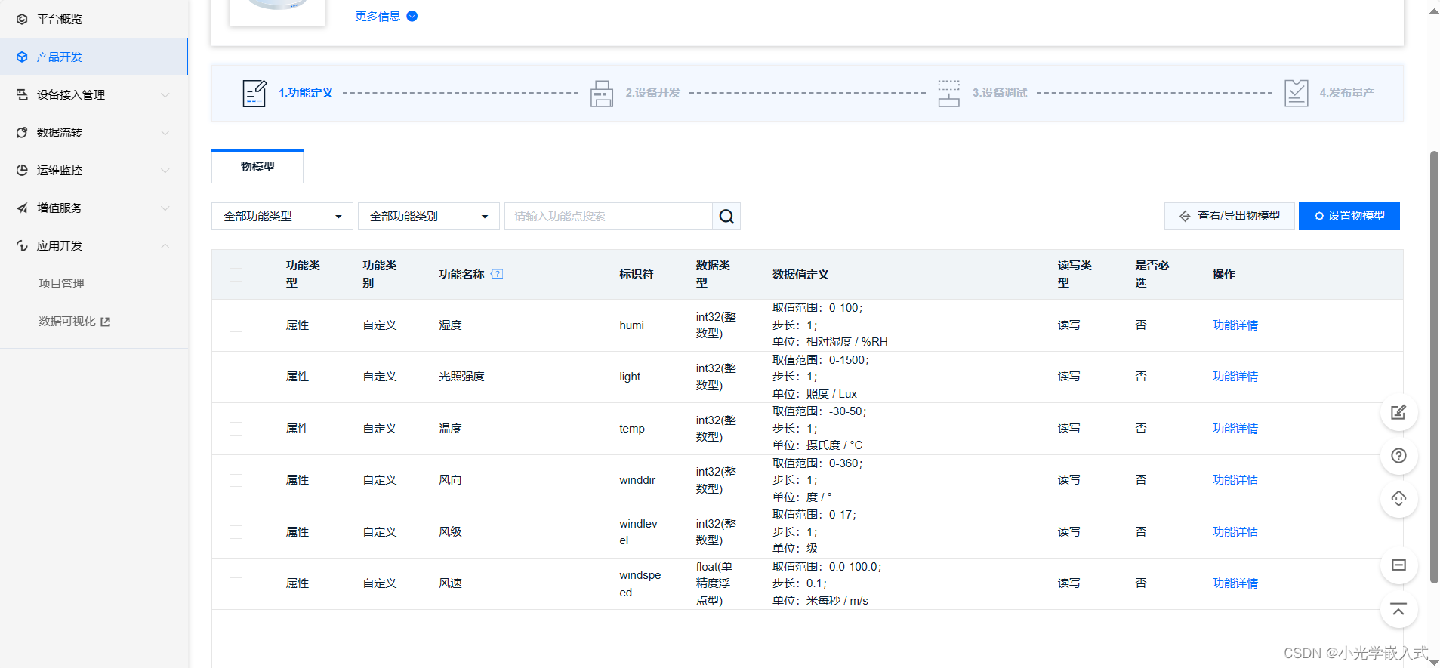Open 功能详情 for the 湿度 row
The height and width of the screenshot is (668, 1440).
[1235, 325]
